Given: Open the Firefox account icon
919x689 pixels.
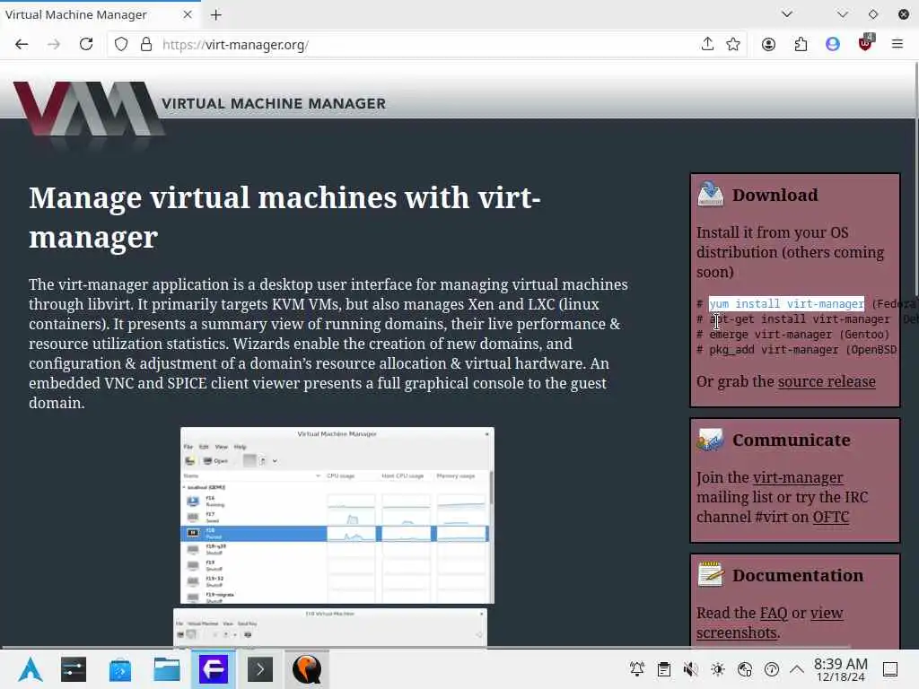Looking at the screenshot, I should click(768, 45).
